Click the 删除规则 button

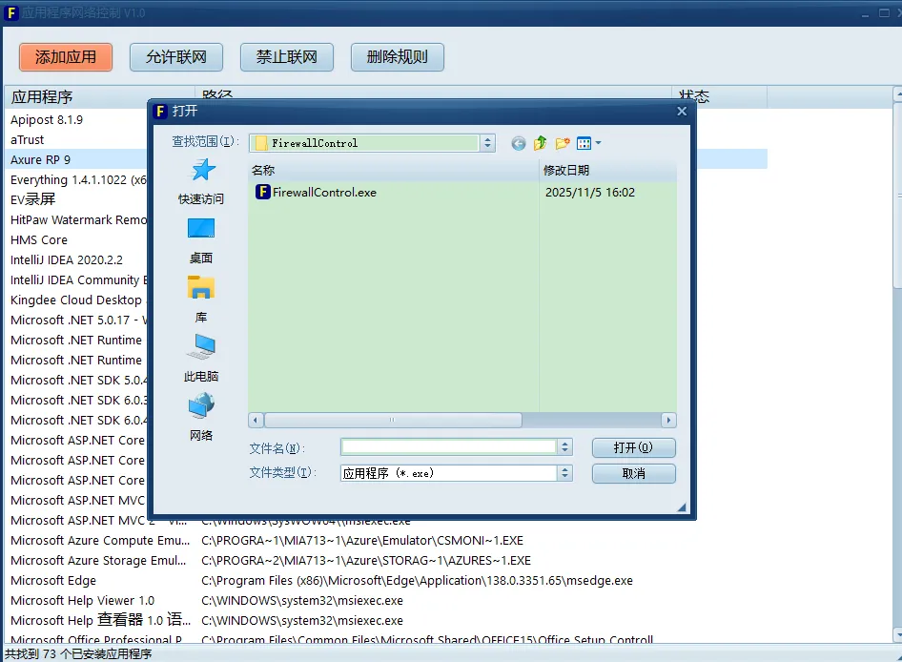(x=397, y=57)
